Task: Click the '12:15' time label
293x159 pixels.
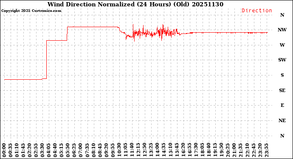Action: [138, 150]
